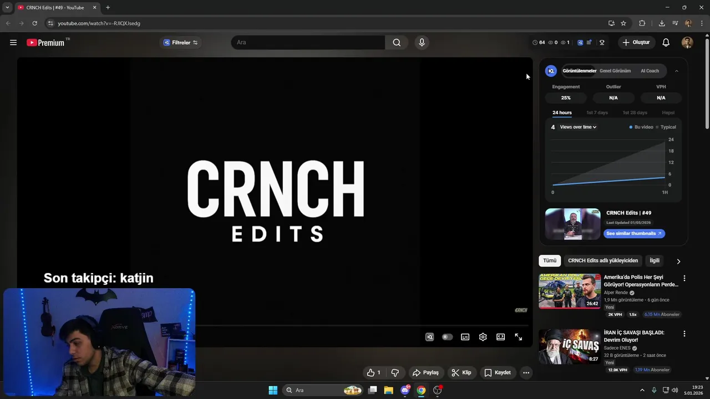Open player settings gear
Screen dimensions: 710x399
pos(483,337)
